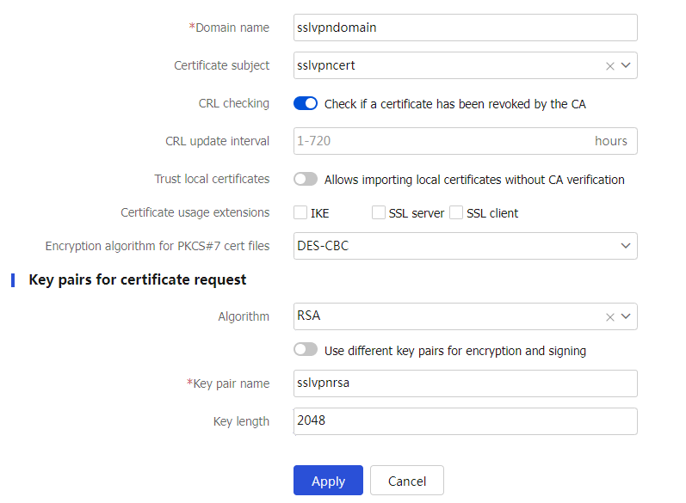Screen dimensions: 686x503
Task: Check the SSL client checkbox
Action: click(456, 212)
